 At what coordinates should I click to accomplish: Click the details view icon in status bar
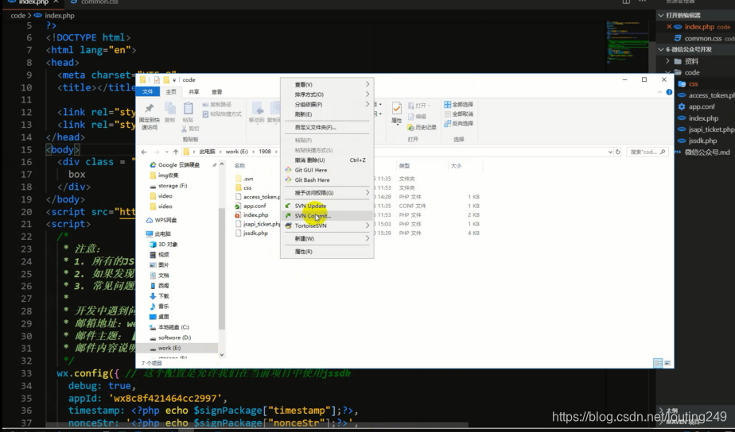(658, 363)
